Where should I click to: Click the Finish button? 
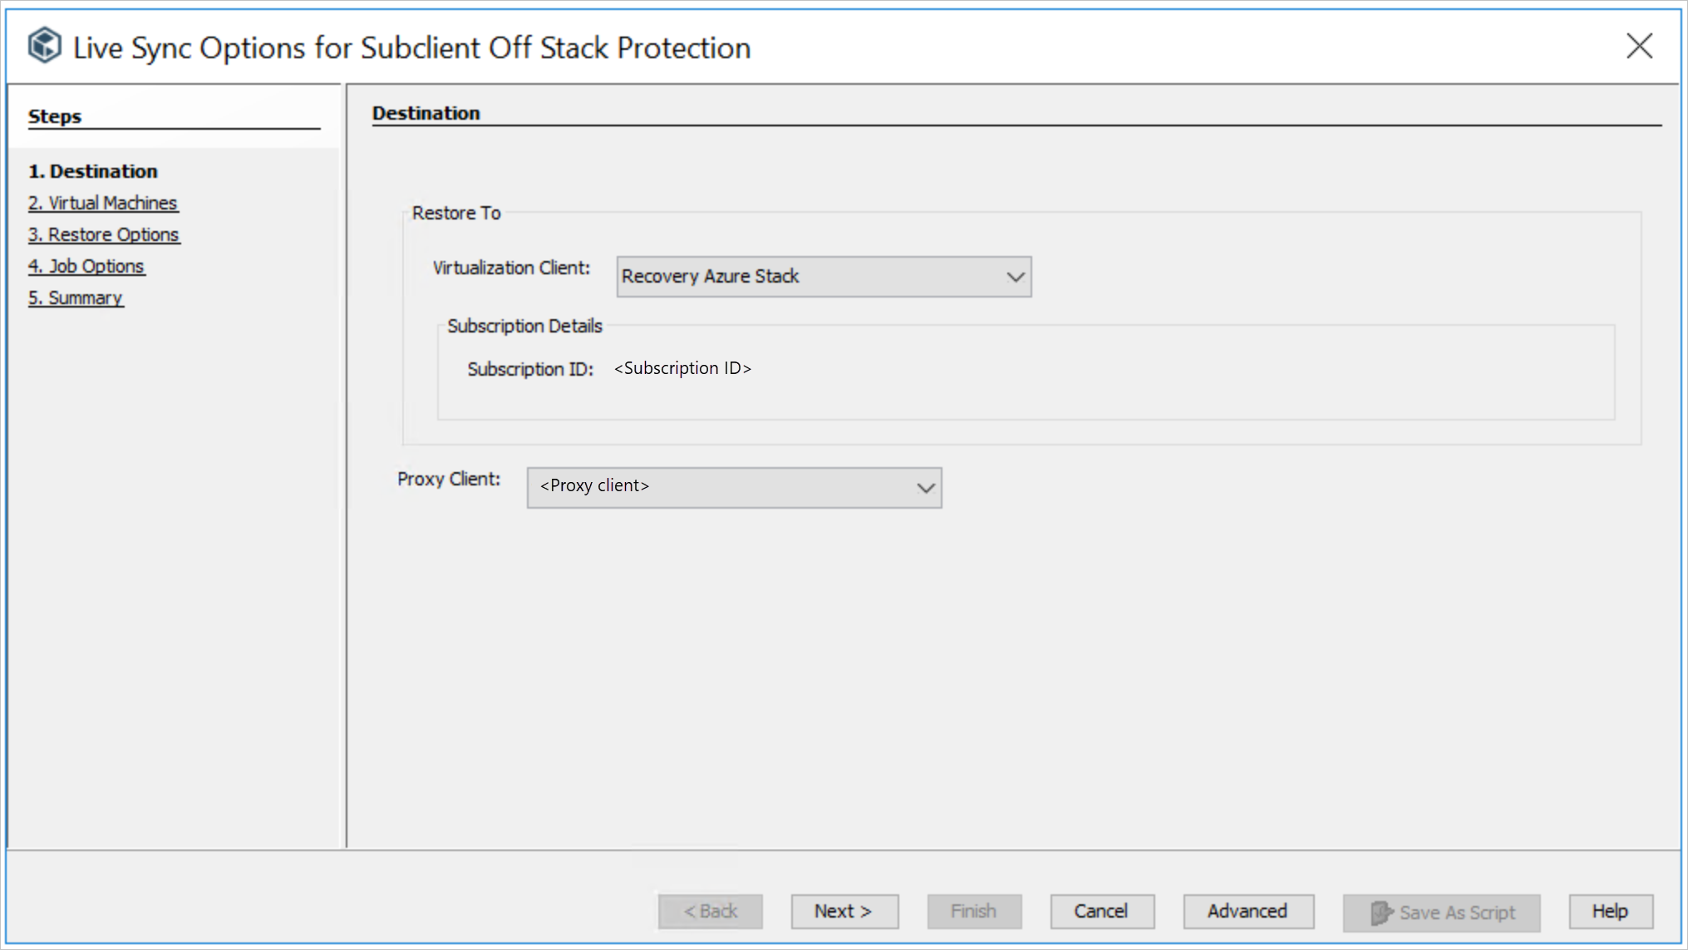pos(974,911)
